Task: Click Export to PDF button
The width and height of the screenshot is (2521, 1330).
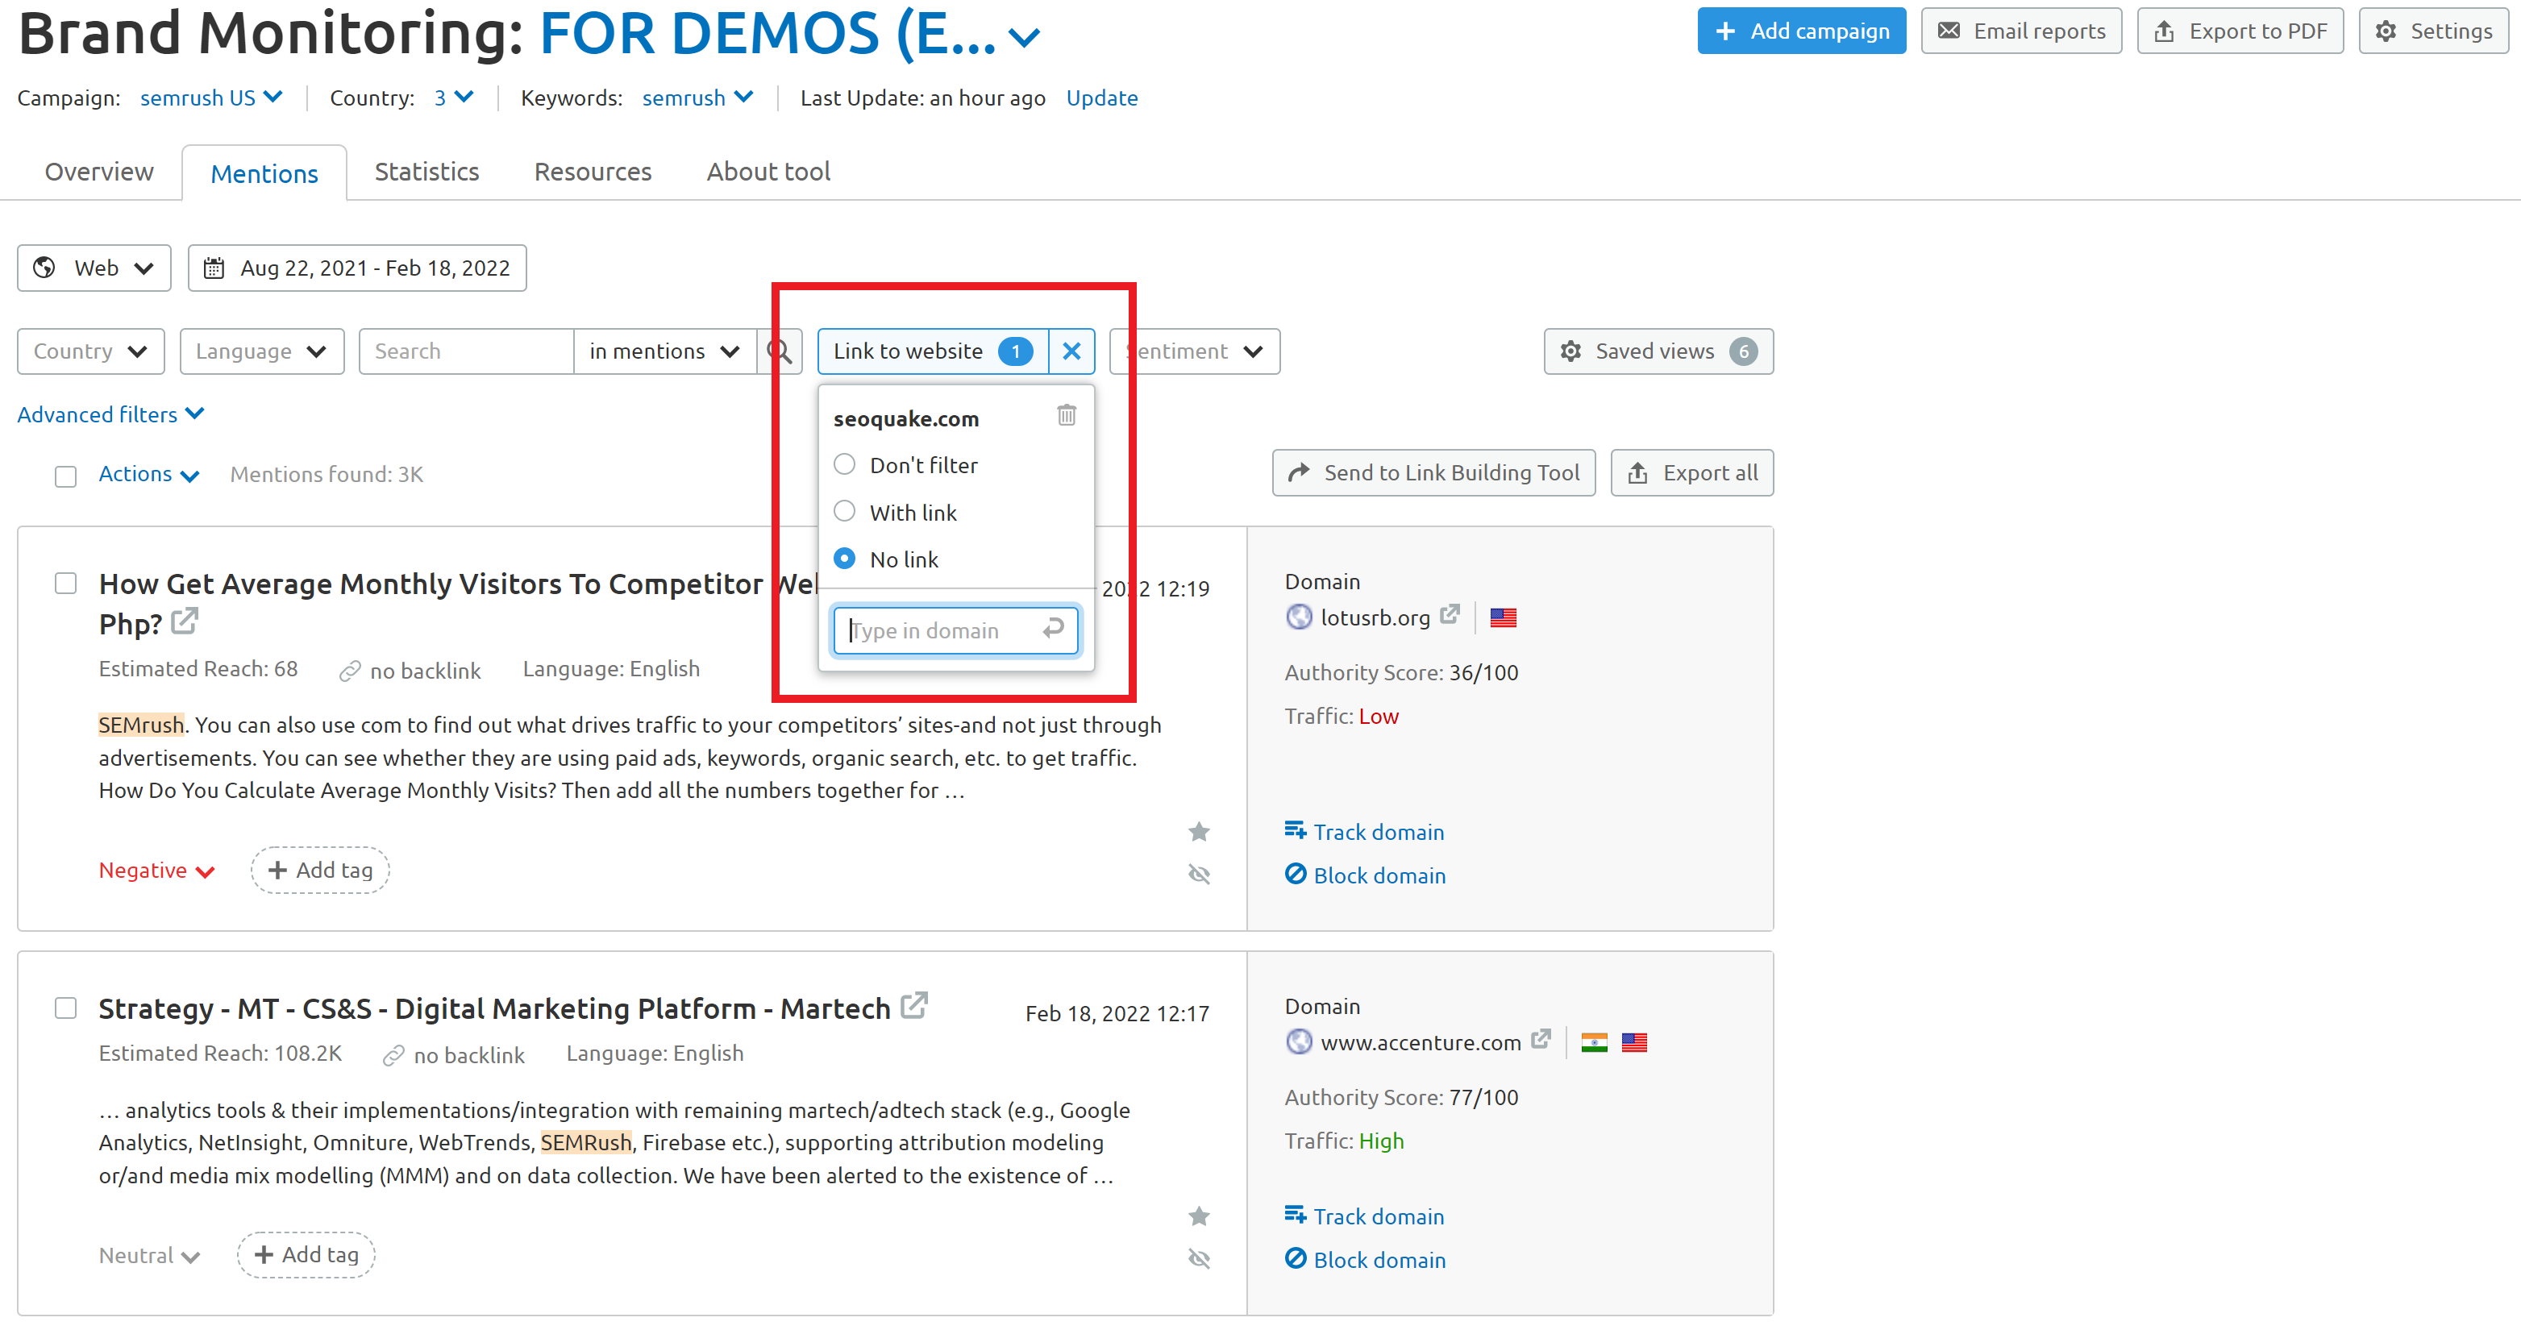Action: [2240, 31]
